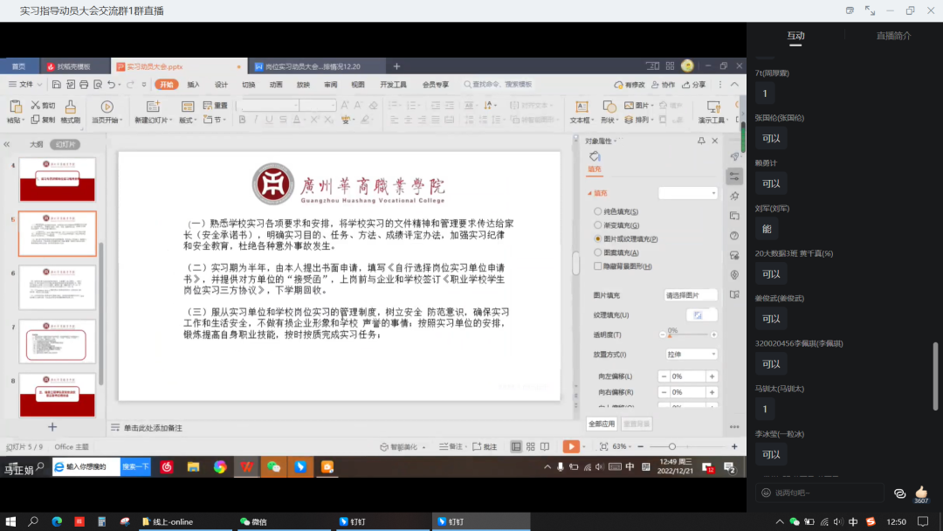Screen dimensions: 943x531
Task: Click the Format Painter (格式刷) icon
Action: (x=70, y=108)
